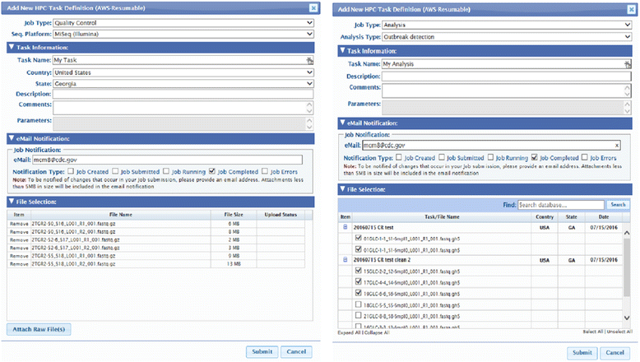
Task: Open the State dropdown showing Georgia
Action: coord(183,83)
